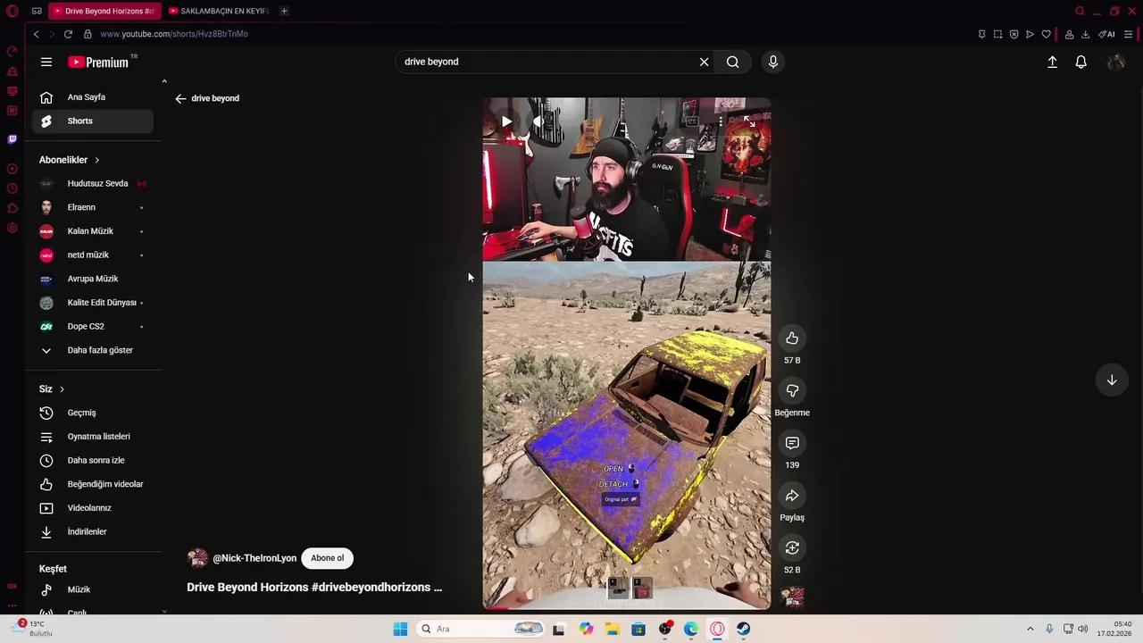
Task: Open Twitch in Opera sidebar
Action: 13,139
